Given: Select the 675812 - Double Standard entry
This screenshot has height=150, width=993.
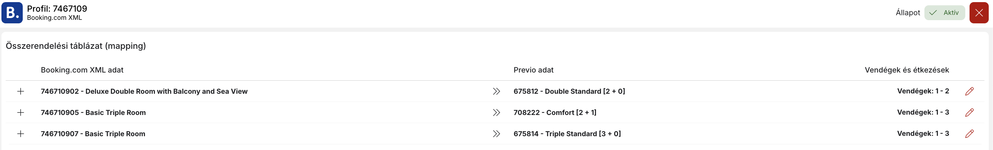Looking at the screenshot, I should click(569, 91).
